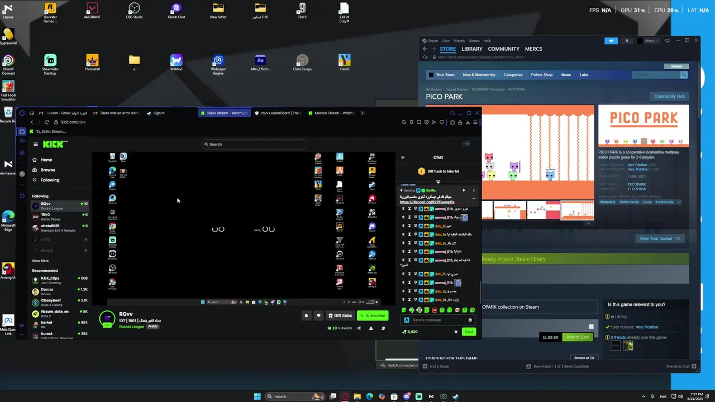Expand Show More in Following list
The image size is (715, 402).
click(x=40, y=261)
